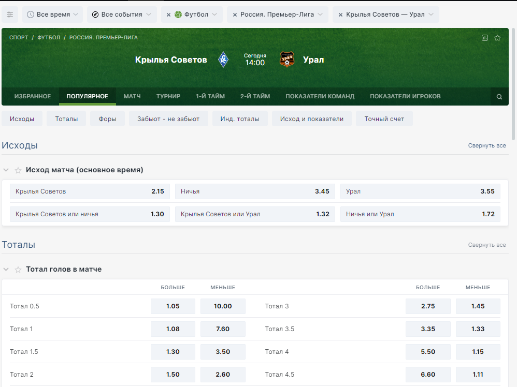
Task: Click Спорт breadcrumb link
Action: click(x=19, y=38)
